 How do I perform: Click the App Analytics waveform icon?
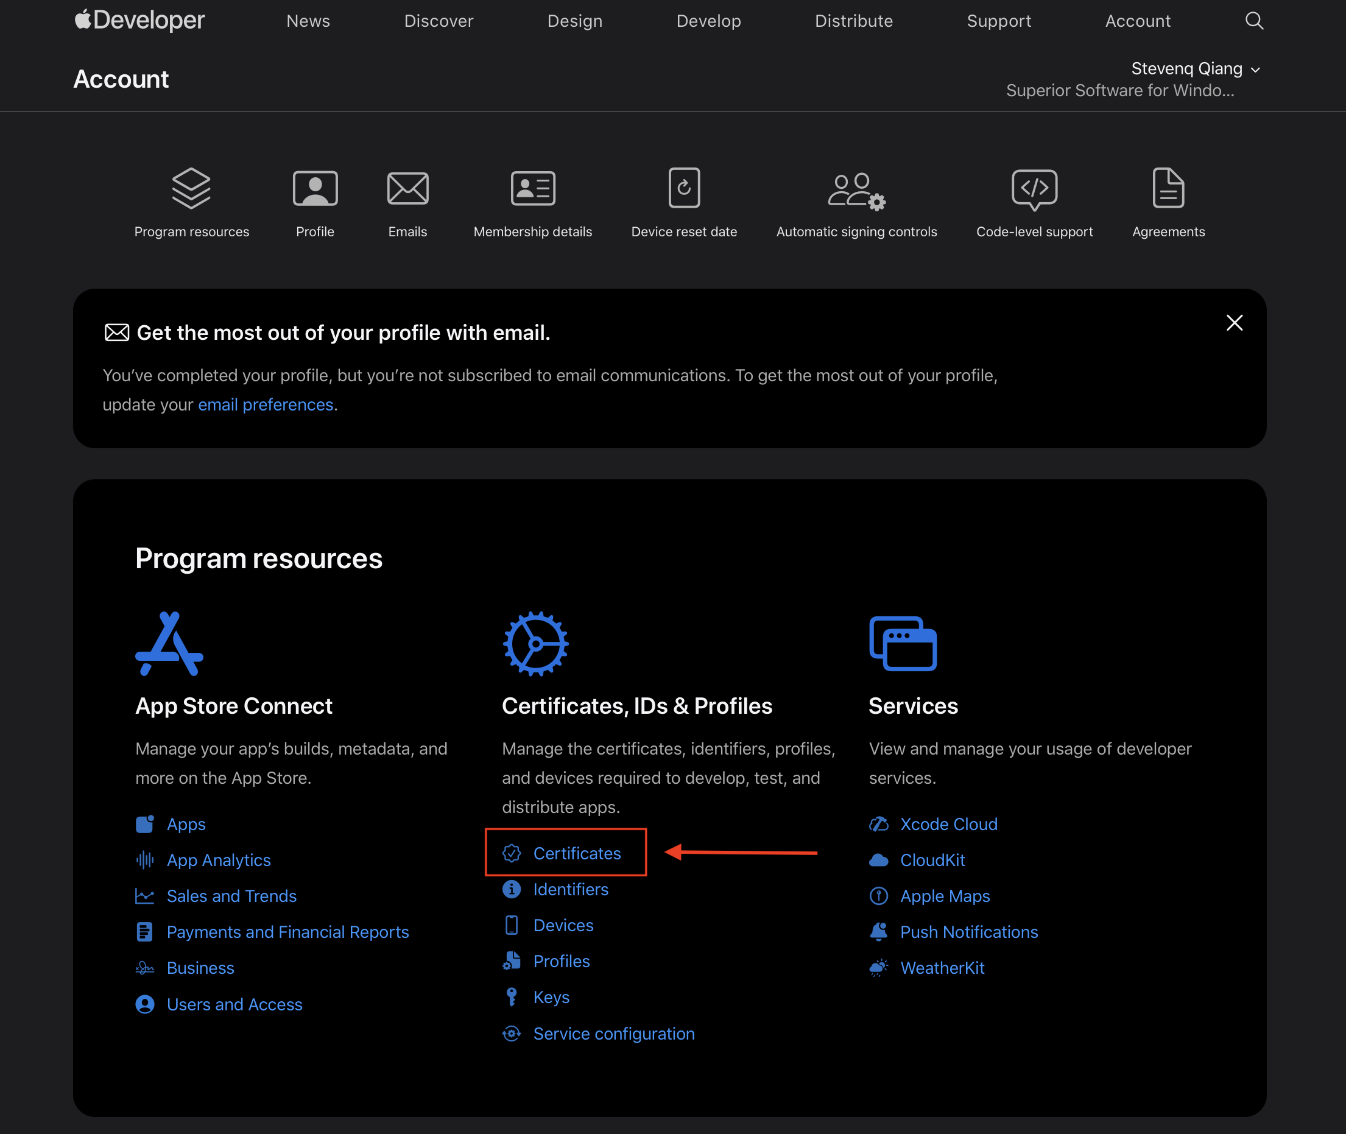pyautogui.click(x=146, y=860)
